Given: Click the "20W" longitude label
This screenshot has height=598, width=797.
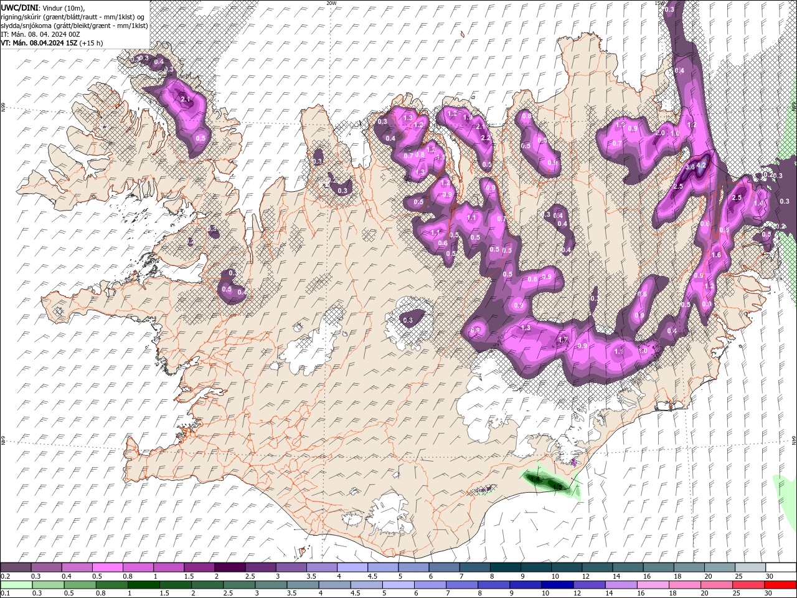Looking at the screenshot, I should click(x=331, y=3).
